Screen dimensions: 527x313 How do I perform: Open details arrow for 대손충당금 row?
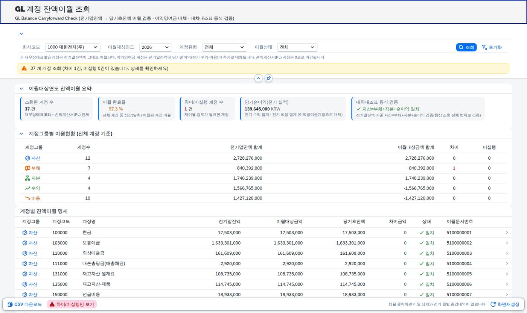click(x=507, y=264)
